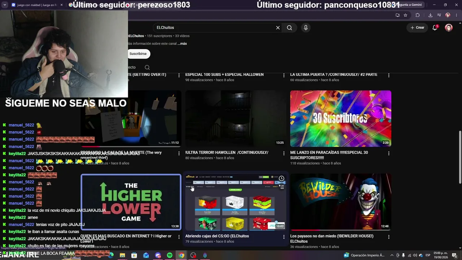The height and width of the screenshot is (260, 462).
Task: Open options for ULTRA TERROR HAWOLLEN video
Action: (x=284, y=153)
